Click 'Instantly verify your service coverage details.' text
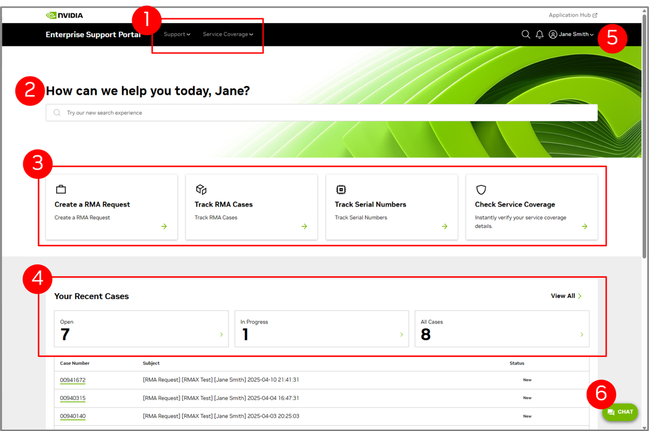The width and height of the screenshot is (649, 431). pyautogui.click(x=520, y=222)
